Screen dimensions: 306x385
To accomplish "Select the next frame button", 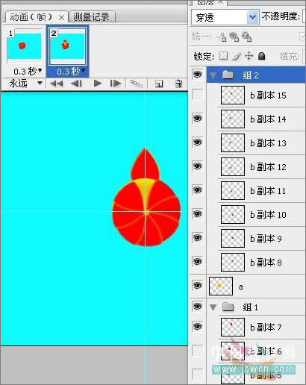I will click(116, 84).
